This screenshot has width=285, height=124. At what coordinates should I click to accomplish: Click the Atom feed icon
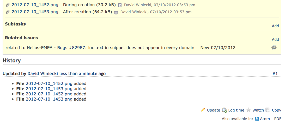coord(257,119)
